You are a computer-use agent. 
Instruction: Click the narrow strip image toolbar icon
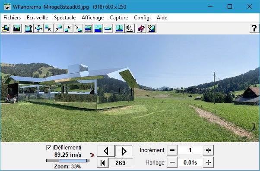108,28
